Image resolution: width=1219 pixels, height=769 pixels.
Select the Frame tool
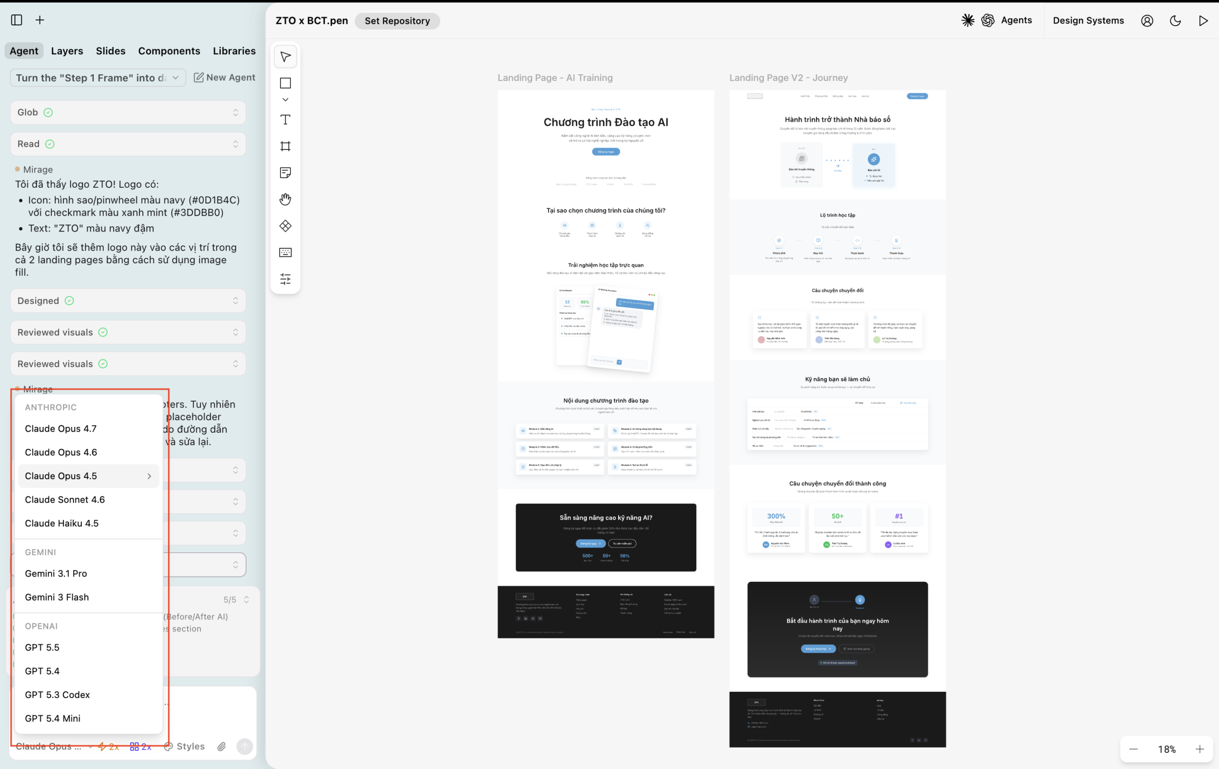point(286,146)
